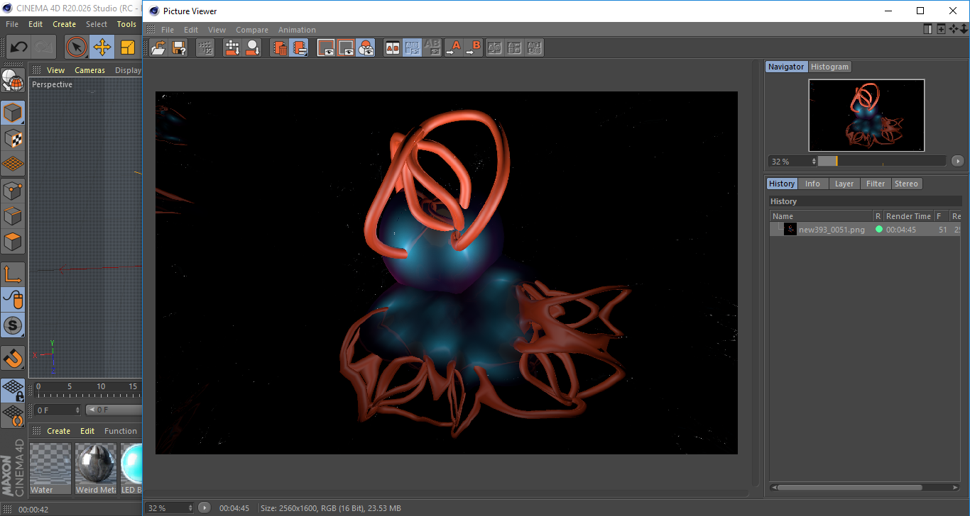Select the Move tool in Cinema 4D
Image resolution: width=970 pixels, height=516 pixels.
coord(102,47)
